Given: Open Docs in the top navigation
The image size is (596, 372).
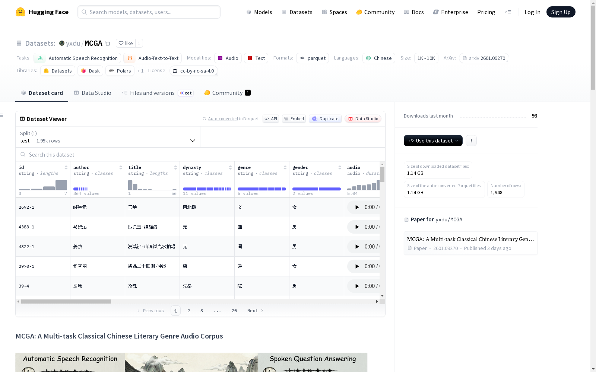Looking at the screenshot, I should coord(414,12).
